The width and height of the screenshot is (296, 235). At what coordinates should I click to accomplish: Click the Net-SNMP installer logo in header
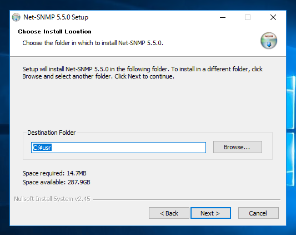(x=269, y=41)
